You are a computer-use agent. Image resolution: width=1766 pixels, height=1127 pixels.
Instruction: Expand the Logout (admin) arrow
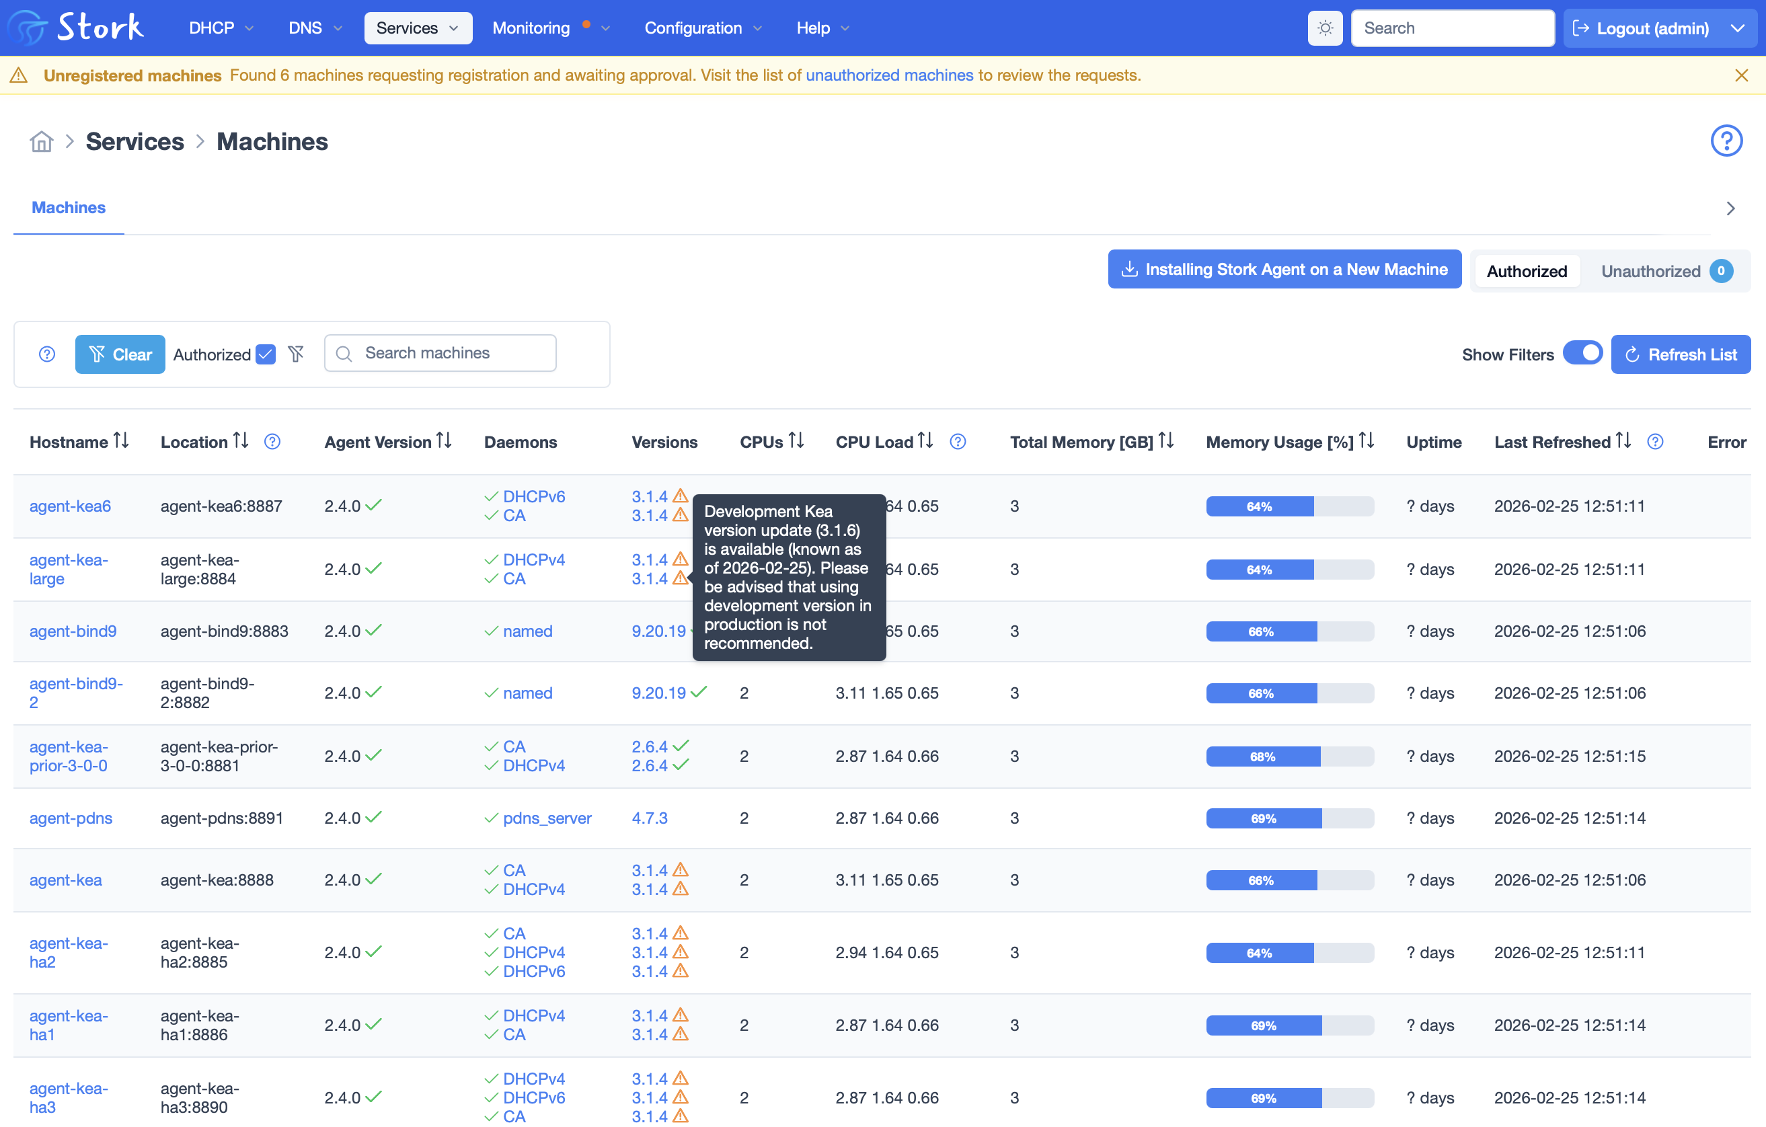[x=1737, y=28]
